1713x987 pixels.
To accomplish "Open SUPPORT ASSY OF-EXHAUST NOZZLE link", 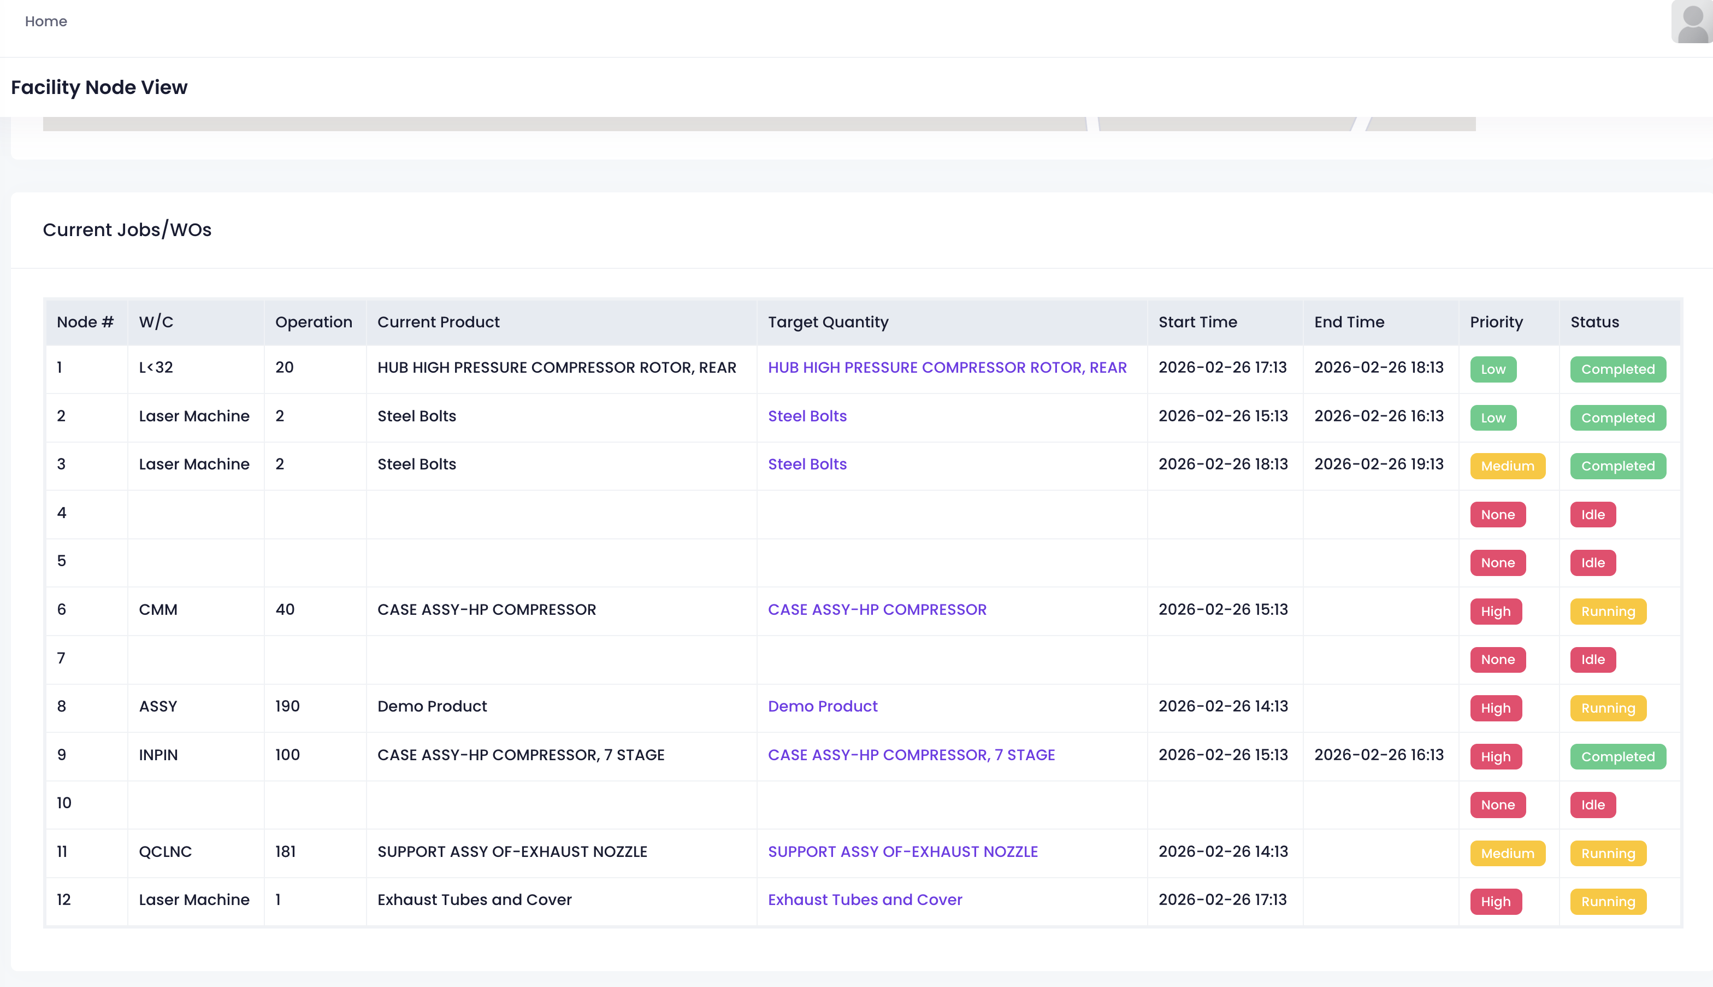I will [x=902, y=852].
